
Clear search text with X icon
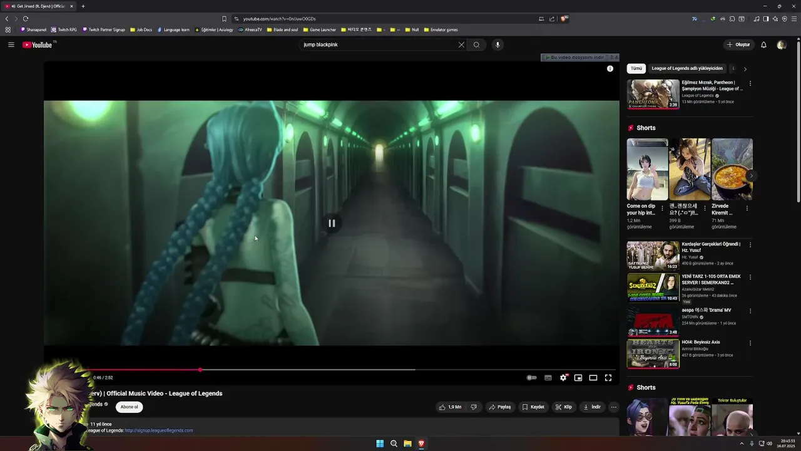click(461, 44)
